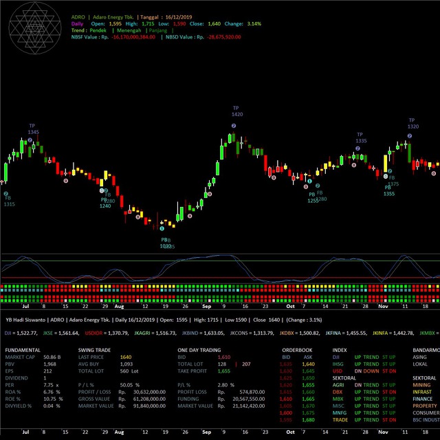Screen dimensions: 440x440
Task: Click Change value 3.14%
Action: (x=254, y=24)
